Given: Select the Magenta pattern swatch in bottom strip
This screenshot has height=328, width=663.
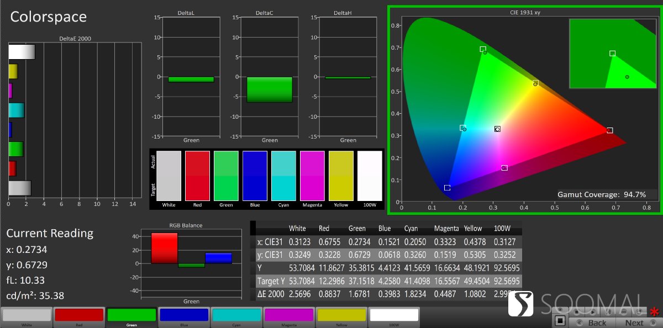Looking at the screenshot, I should click(x=289, y=315).
